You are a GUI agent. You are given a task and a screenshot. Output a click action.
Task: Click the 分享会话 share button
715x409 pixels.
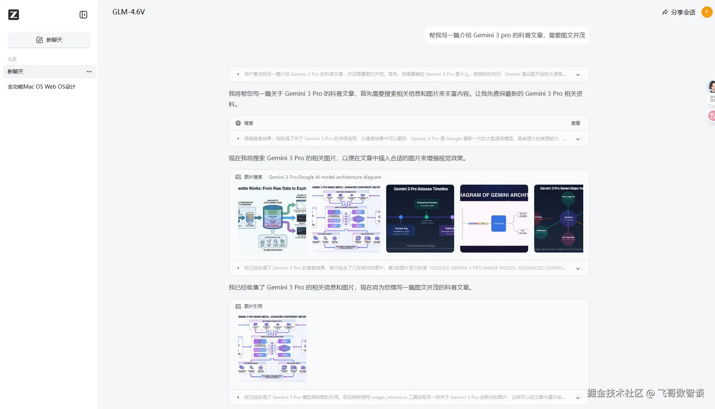point(679,12)
